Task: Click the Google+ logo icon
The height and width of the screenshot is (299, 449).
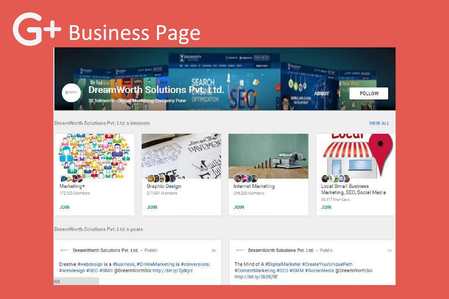Action: pyautogui.click(x=37, y=29)
